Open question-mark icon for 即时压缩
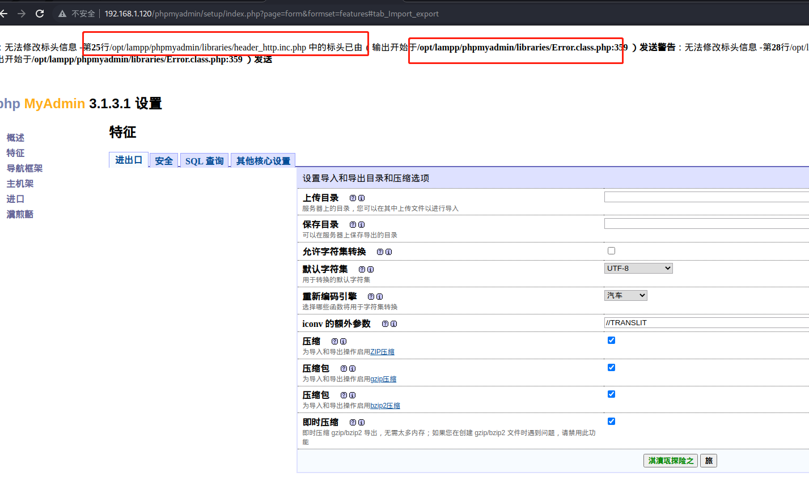Viewport: 809px width, 485px height. (x=353, y=423)
